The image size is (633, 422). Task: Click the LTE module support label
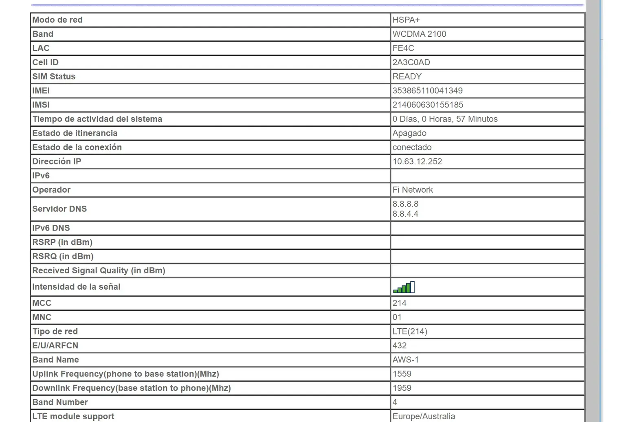73,416
